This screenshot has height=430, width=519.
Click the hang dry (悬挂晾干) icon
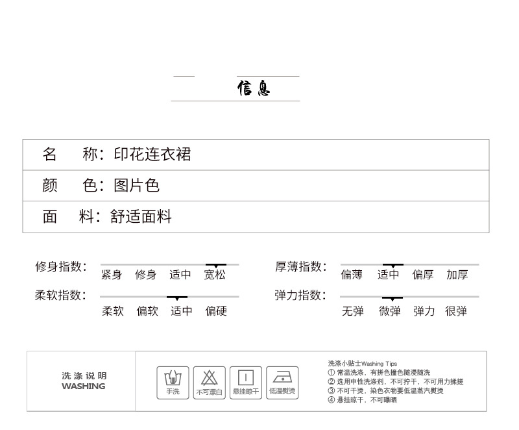coord(246,383)
